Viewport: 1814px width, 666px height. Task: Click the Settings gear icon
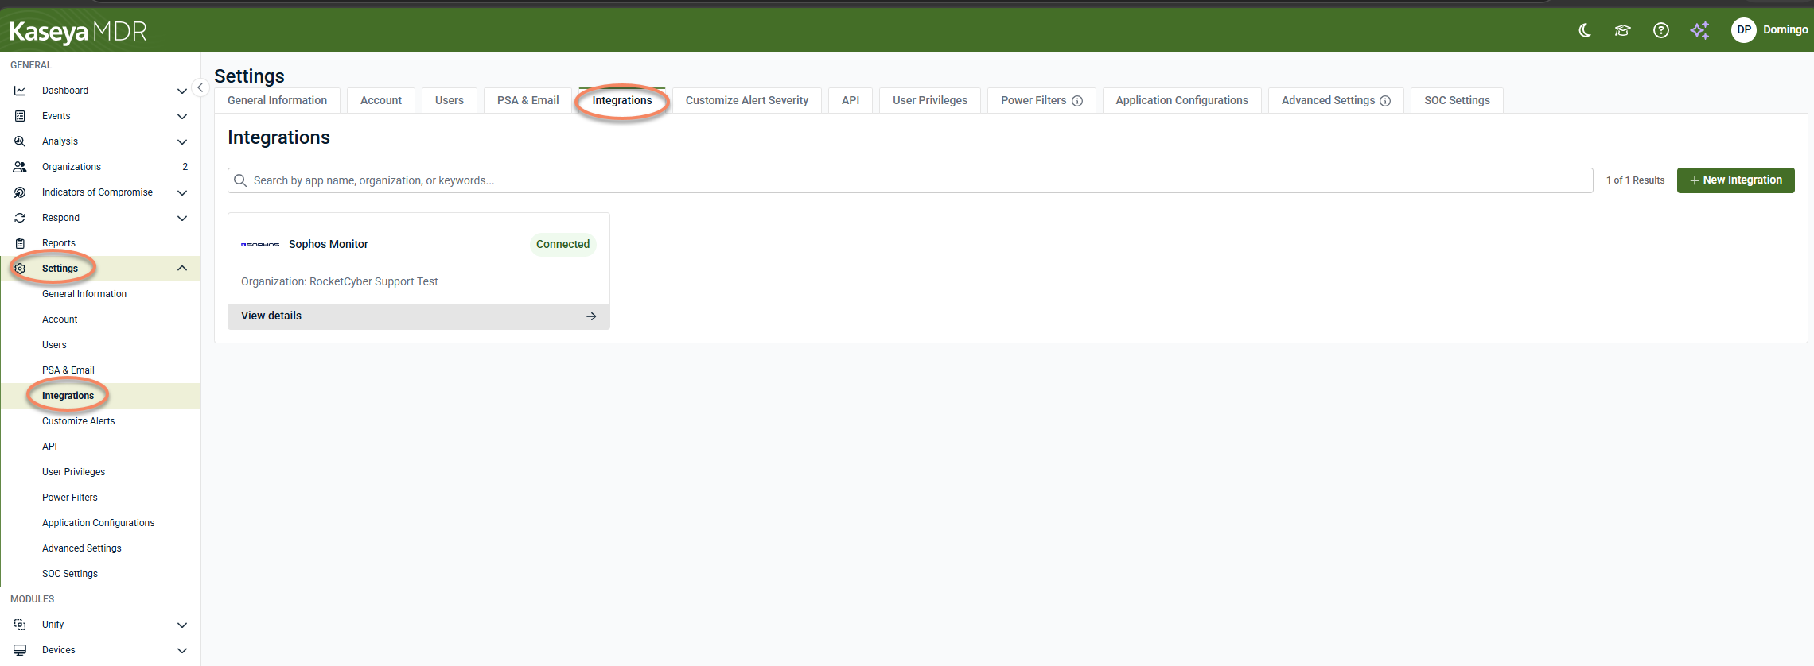point(20,269)
